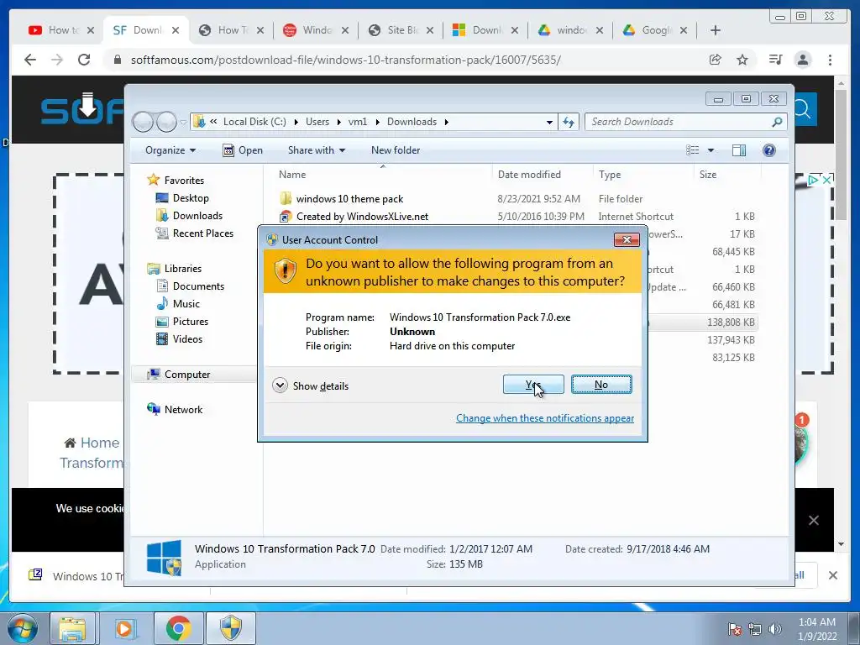The width and height of the screenshot is (860, 645).
Task: Open Change when these notifications appear link
Action: (544, 418)
